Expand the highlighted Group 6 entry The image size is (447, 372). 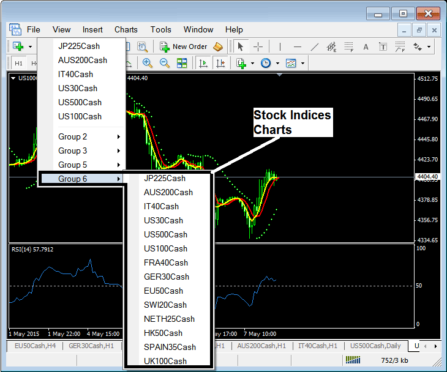[x=82, y=179]
